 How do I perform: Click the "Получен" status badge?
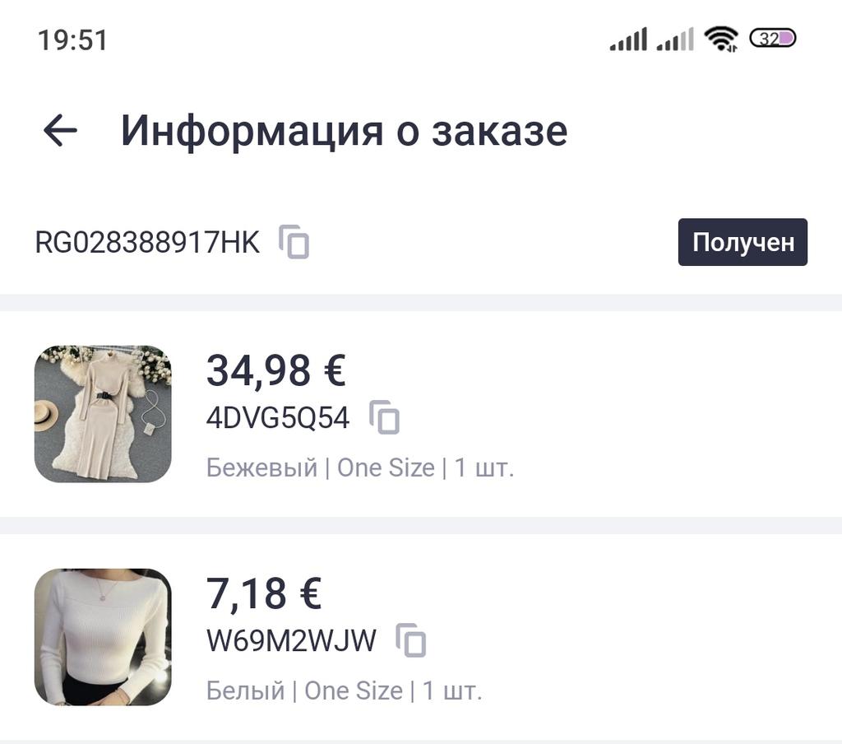[743, 242]
